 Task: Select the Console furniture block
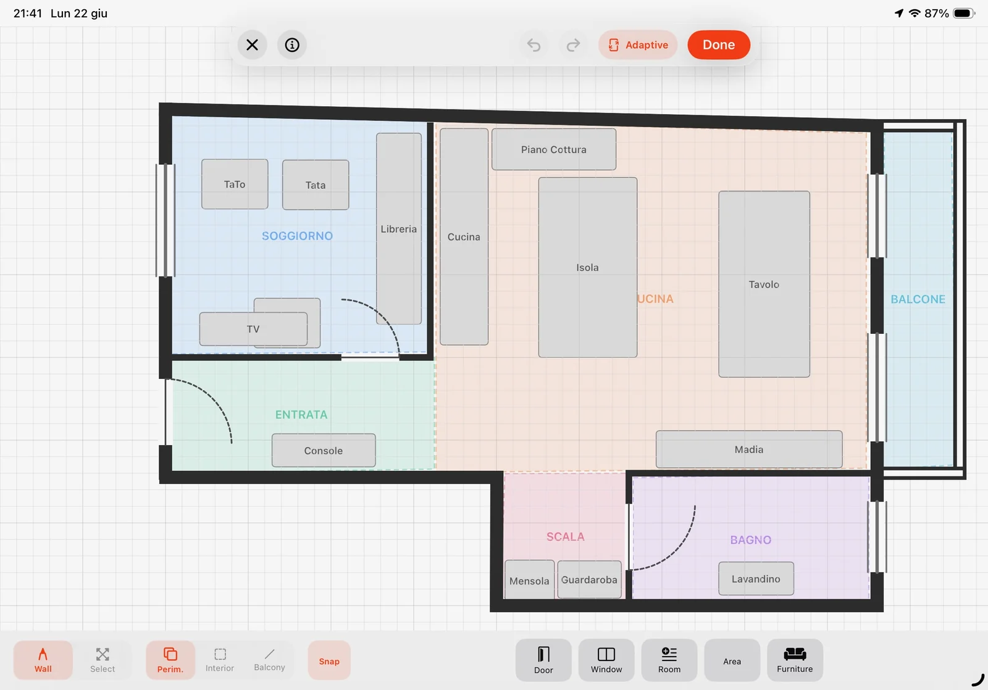(324, 451)
